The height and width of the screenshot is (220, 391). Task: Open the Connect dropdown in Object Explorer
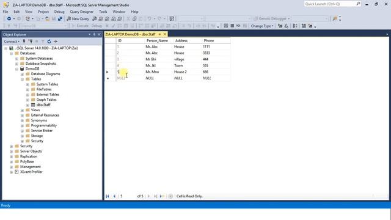click(x=12, y=42)
